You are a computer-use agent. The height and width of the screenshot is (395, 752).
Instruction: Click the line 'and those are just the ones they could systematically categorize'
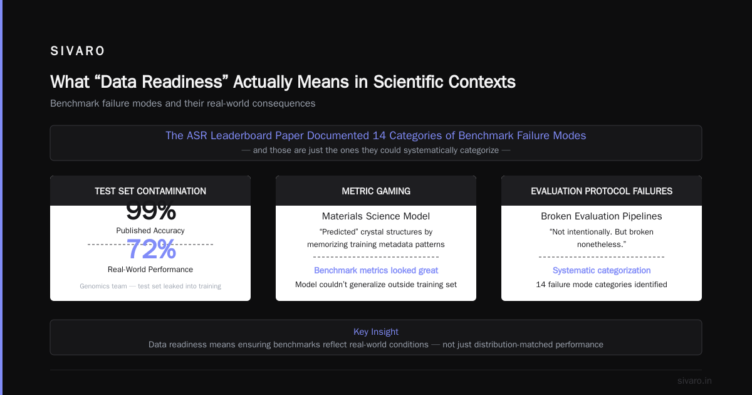[375, 150]
